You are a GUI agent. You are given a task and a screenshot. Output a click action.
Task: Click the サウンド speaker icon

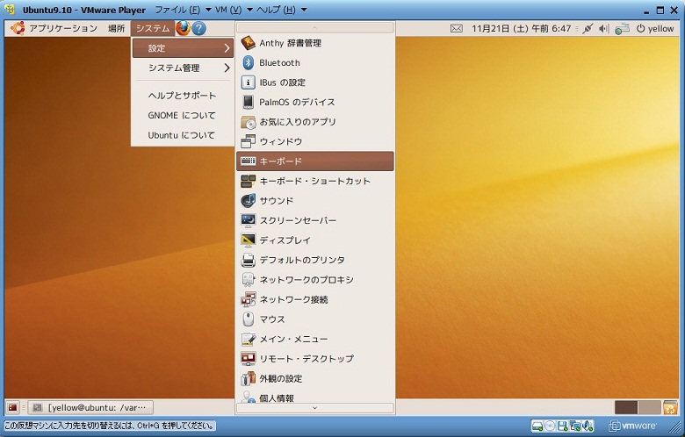(x=249, y=200)
